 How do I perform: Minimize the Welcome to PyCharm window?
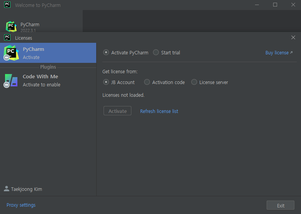click(257, 5)
